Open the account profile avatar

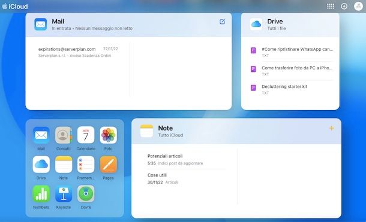click(x=358, y=6)
